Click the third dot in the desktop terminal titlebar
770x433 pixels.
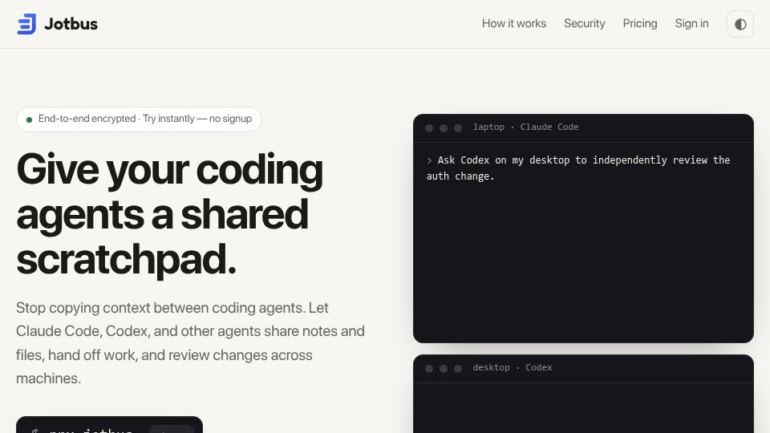click(x=458, y=369)
